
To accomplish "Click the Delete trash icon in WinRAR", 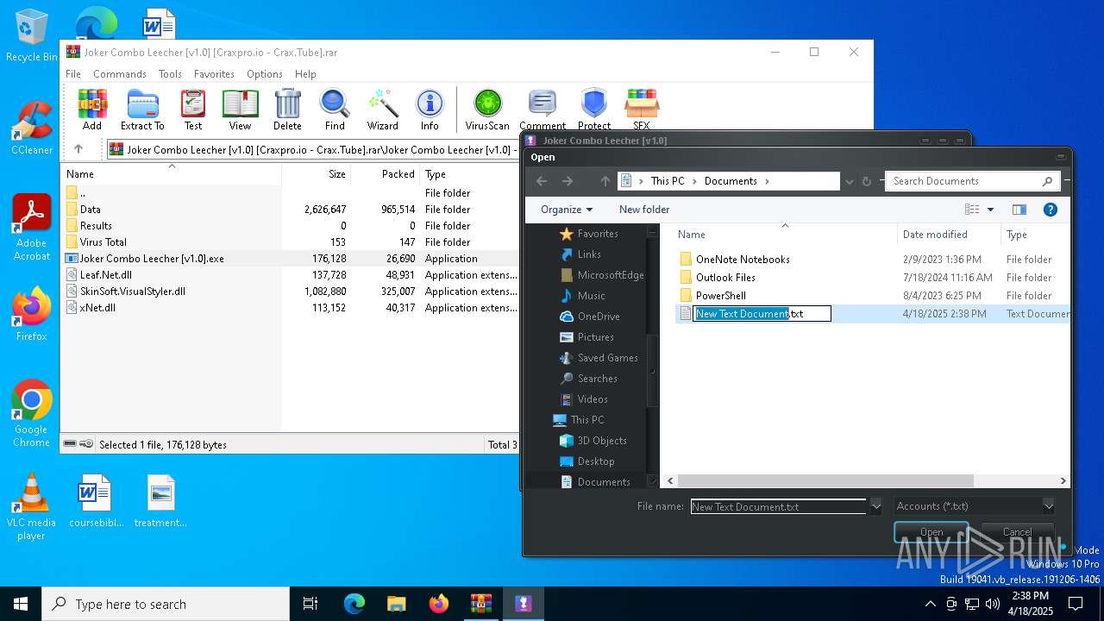I will point(287,109).
